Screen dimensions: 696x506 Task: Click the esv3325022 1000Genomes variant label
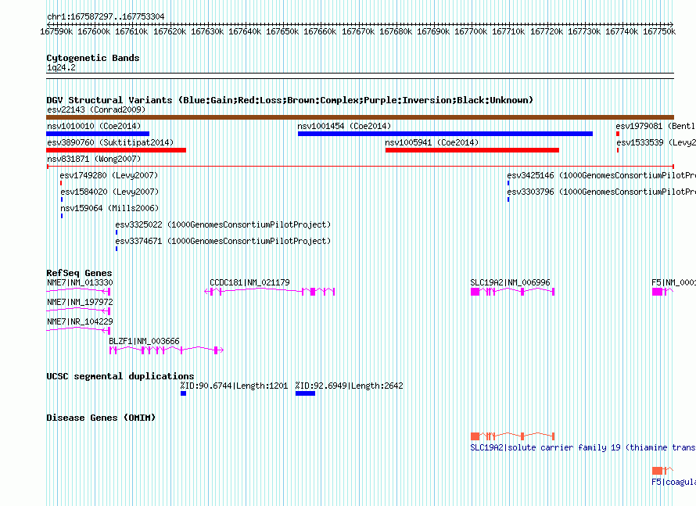pyautogui.click(x=223, y=224)
